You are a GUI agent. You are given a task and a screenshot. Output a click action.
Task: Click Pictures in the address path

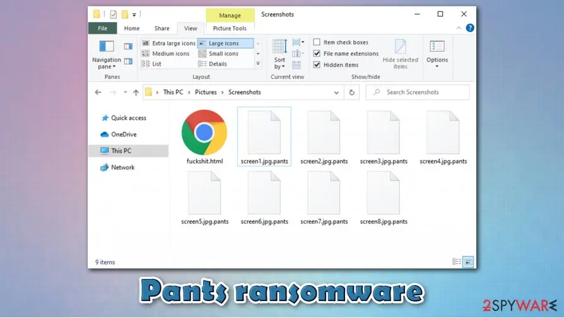tap(206, 93)
